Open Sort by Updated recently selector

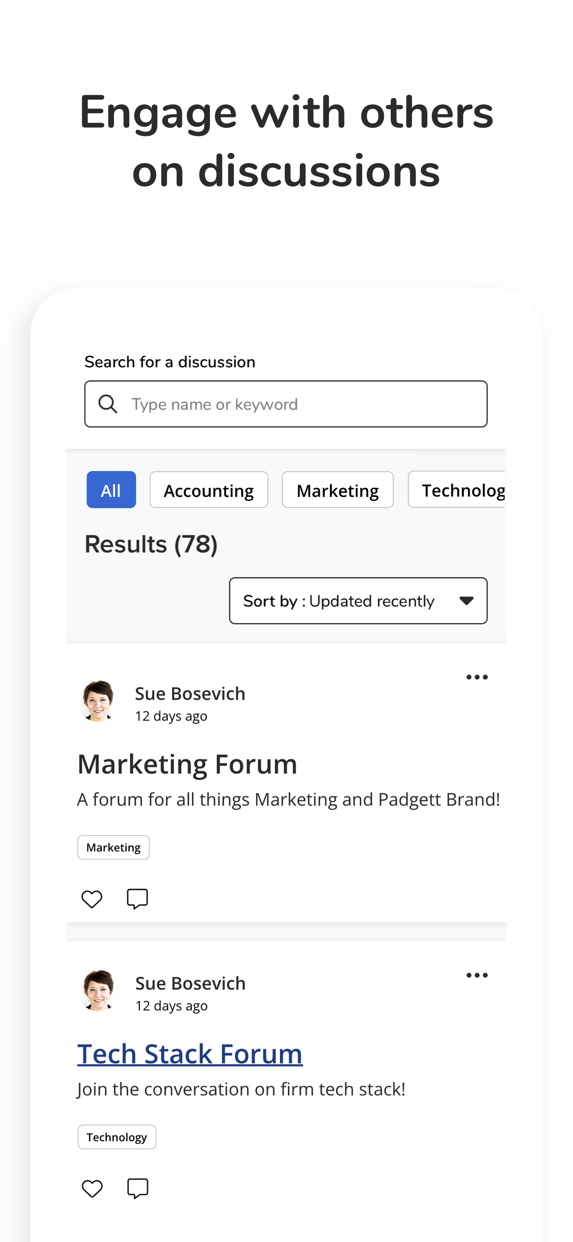(358, 601)
